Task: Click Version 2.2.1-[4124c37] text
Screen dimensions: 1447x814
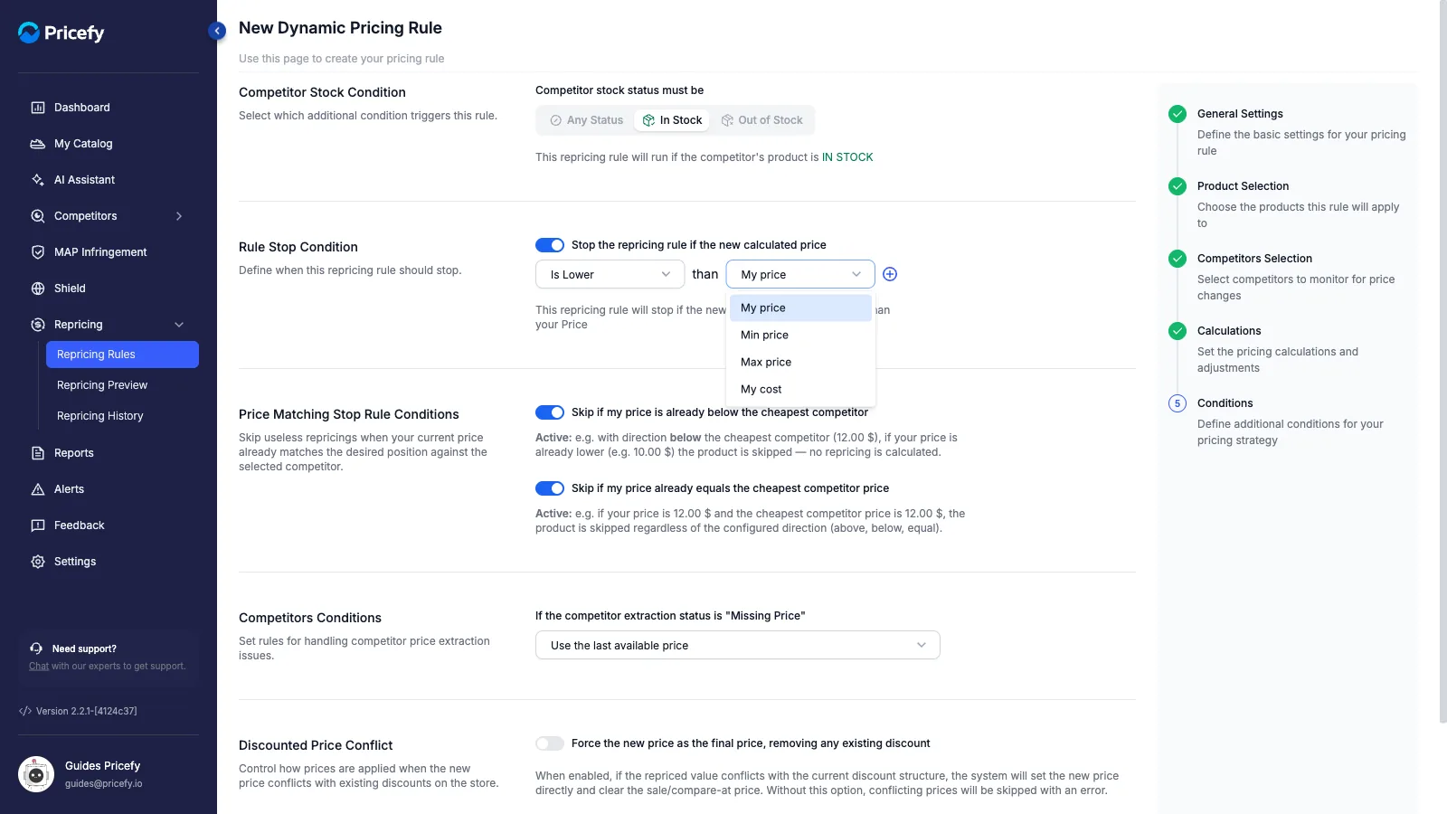Action: [x=87, y=711]
